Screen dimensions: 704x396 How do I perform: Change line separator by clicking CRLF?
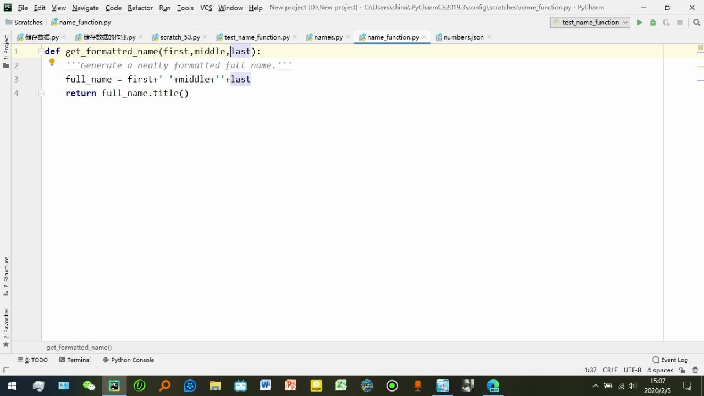[610, 370]
